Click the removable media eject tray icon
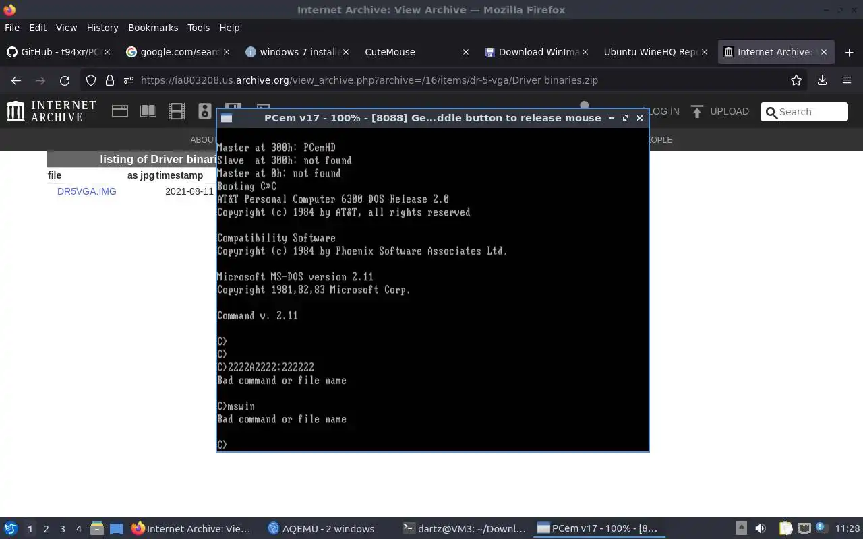Viewport: 863px width, 539px height. (x=741, y=529)
